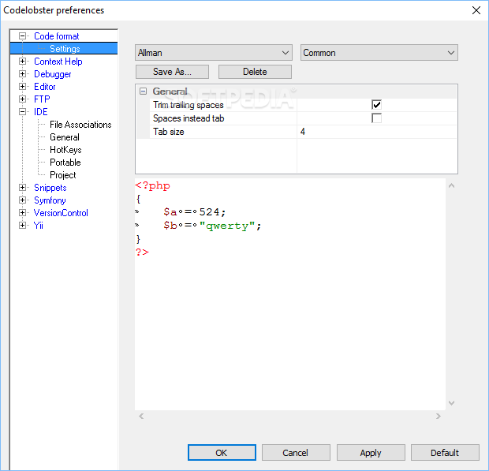This screenshot has height=471, width=489.
Task: Select Settings under Code format
Action: (x=65, y=49)
